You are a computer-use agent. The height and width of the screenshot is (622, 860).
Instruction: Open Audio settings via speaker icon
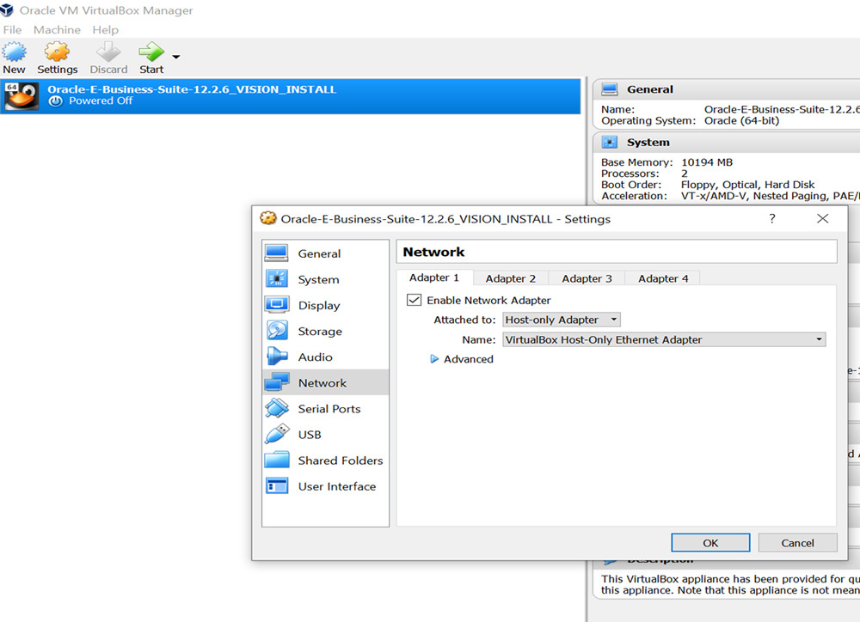coord(277,357)
